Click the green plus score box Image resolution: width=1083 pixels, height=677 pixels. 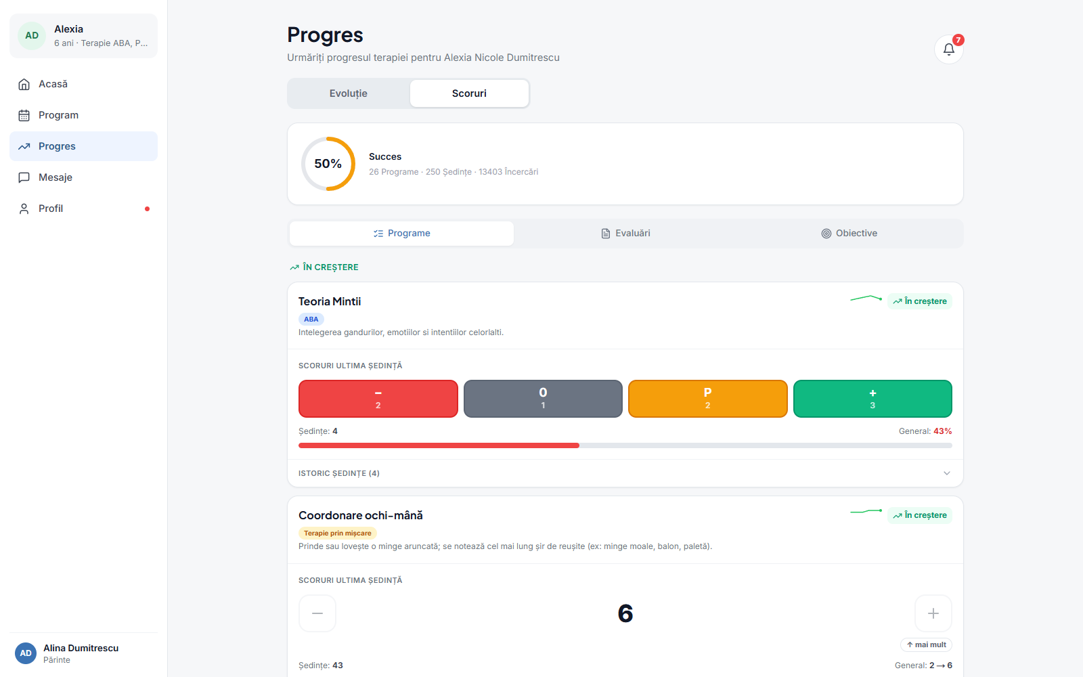pyautogui.click(x=872, y=399)
